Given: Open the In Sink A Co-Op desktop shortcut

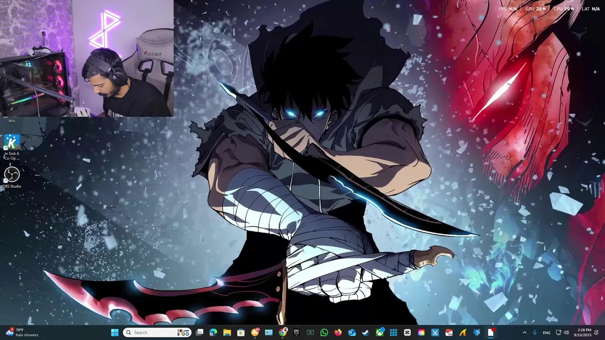Looking at the screenshot, I should 12,147.
